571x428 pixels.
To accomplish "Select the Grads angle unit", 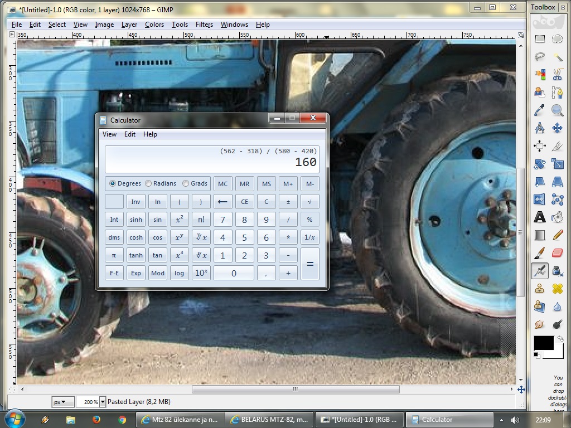I will [186, 183].
